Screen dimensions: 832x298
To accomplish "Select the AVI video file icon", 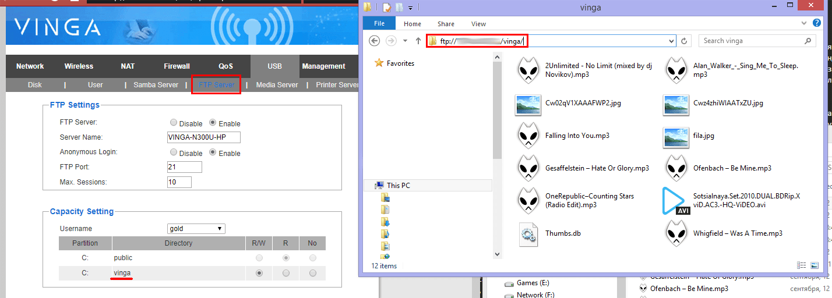I will pos(676,201).
